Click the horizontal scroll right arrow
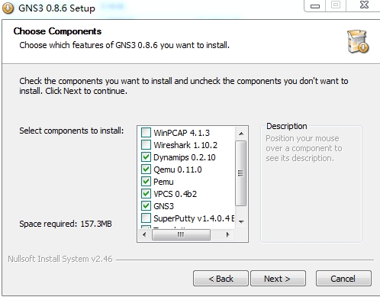The image size is (380, 297). pyautogui.click(x=227, y=234)
